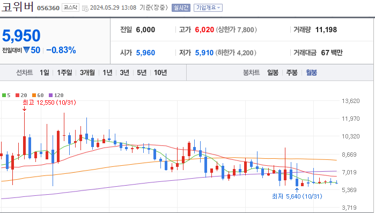
Task: Select the 10년 line chart tab
Action: click(x=160, y=72)
